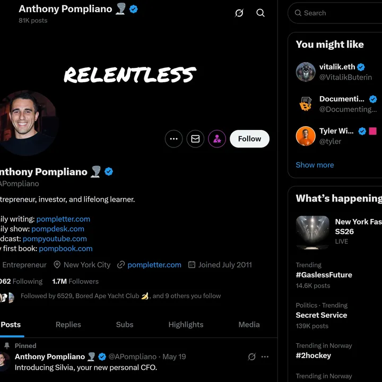The height and width of the screenshot is (382, 382).
Task: Follow Anthony Pompliano
Action: click(x=249, y=139)
